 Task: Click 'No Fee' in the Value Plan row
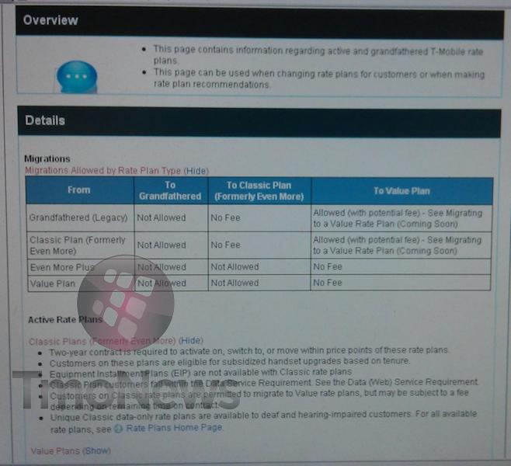328,283
